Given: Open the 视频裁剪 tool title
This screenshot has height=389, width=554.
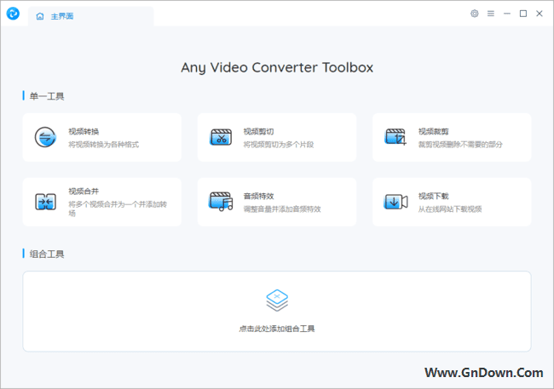Looking at the screenshot, I should [x=434, y=132].
